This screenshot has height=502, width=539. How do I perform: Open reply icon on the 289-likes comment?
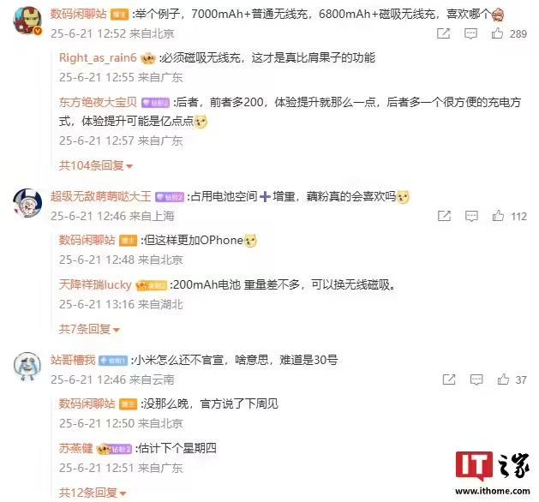tap(470, 33)
